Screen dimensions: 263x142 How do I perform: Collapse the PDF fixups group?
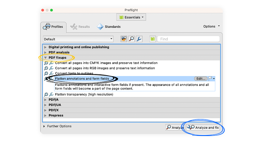tap(45, 58)
